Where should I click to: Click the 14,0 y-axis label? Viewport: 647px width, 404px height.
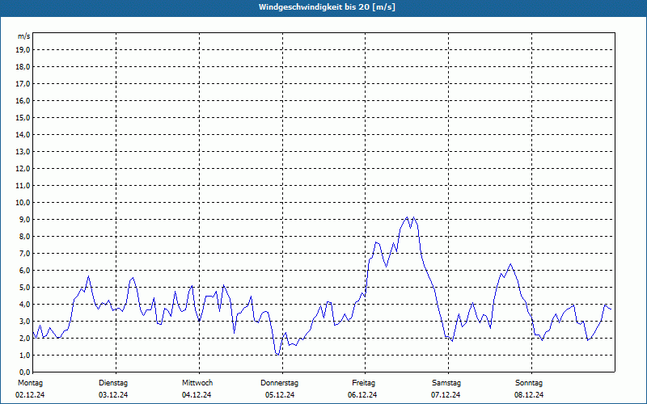(x=23, y=134)
